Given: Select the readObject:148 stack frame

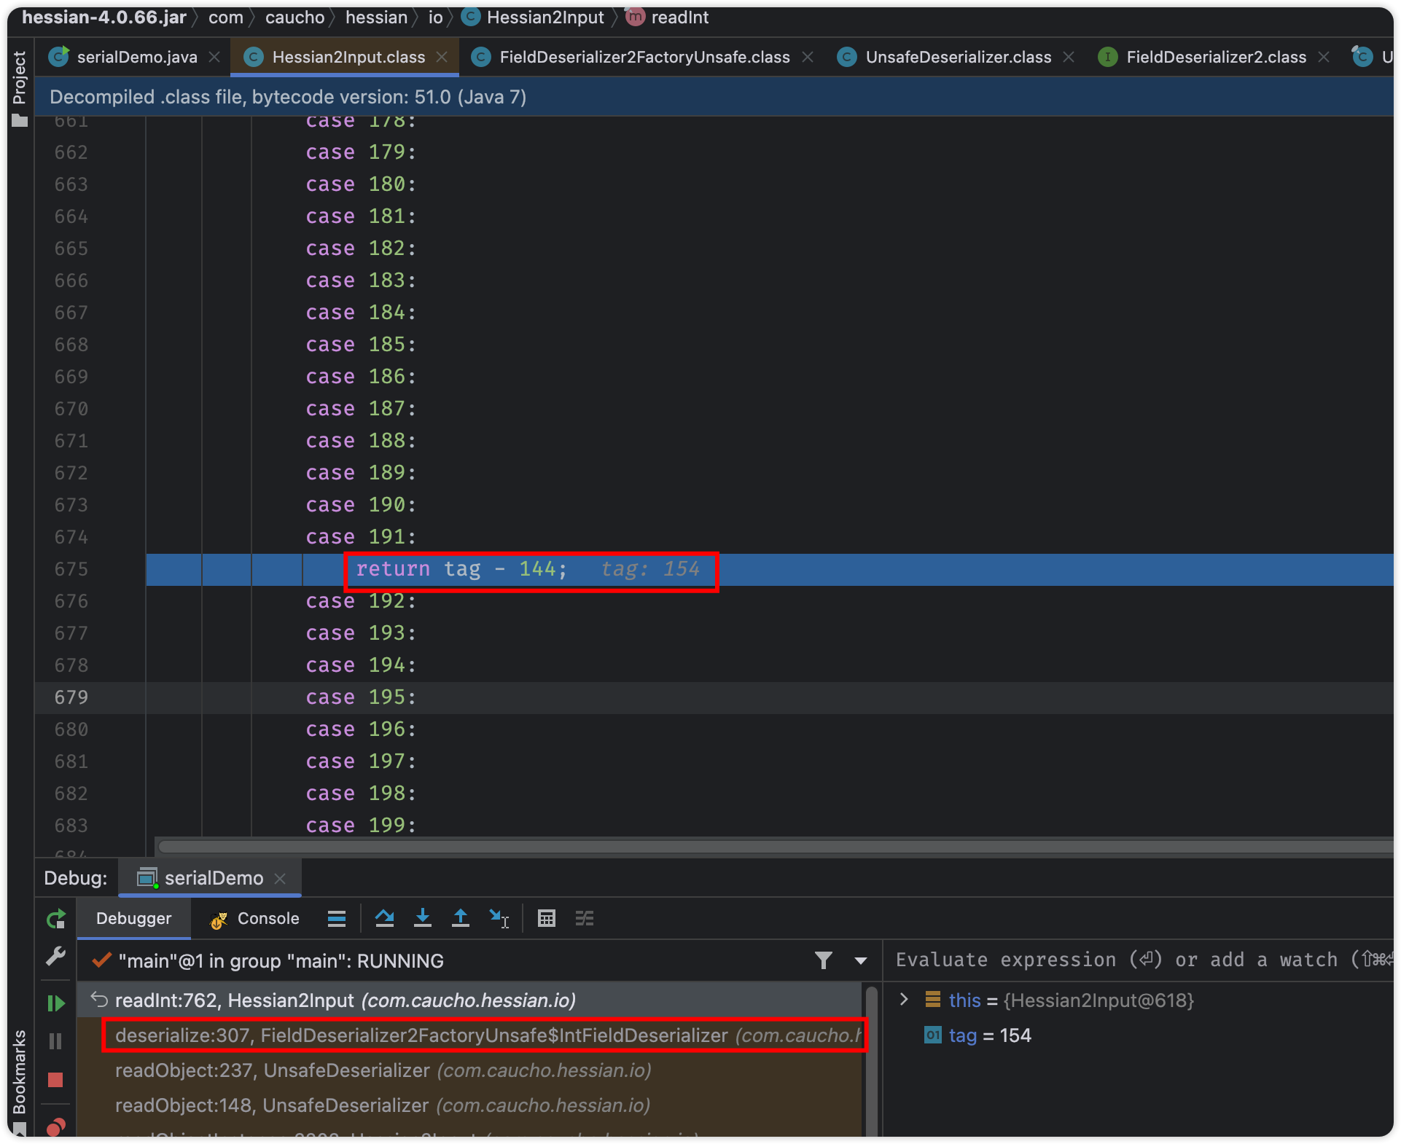Looking at the screenshot, I should point(470,1105).
